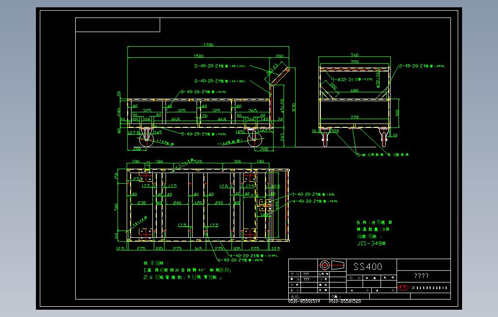Pick the 680 dimension in the side view

[354, 91]
